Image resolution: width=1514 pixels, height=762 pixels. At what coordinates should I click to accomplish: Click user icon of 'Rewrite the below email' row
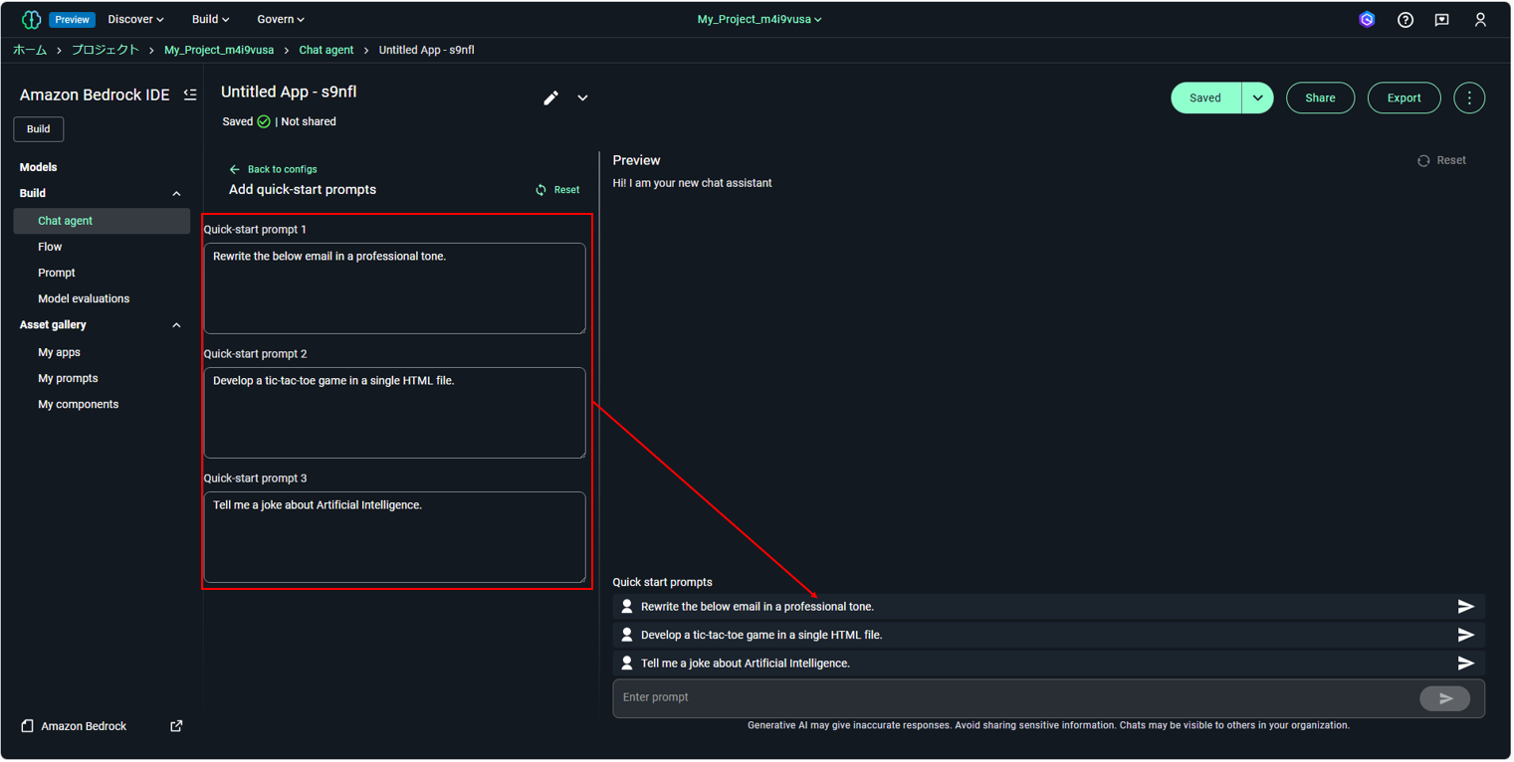click(626, 606)
